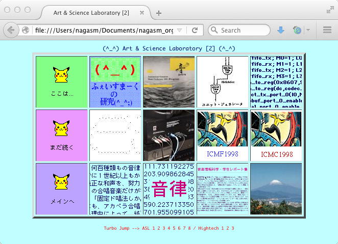Open the dotted outline shape thumbnail
Screen dimensions: 338x244
coord(115,135)
